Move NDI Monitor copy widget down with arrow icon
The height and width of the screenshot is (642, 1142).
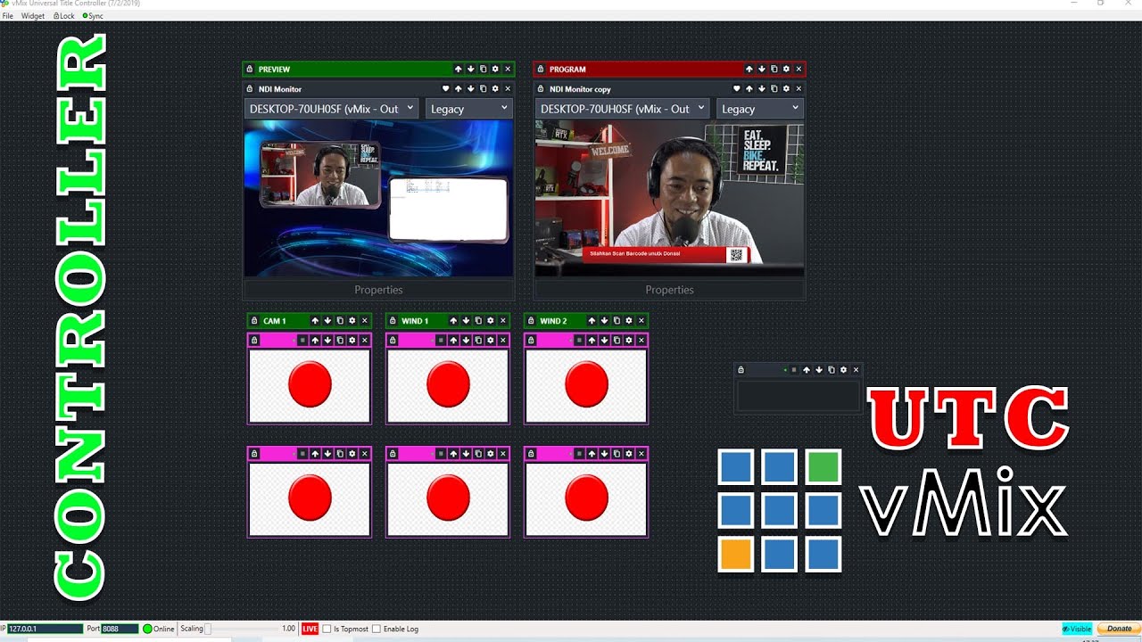[762, 88]
